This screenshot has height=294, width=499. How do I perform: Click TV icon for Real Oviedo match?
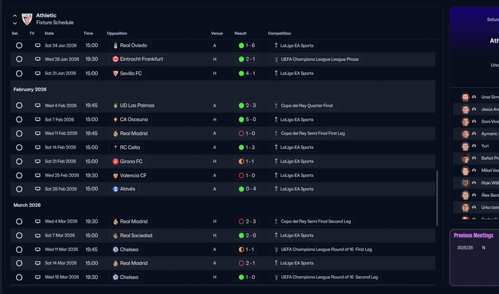pos(38,46)
